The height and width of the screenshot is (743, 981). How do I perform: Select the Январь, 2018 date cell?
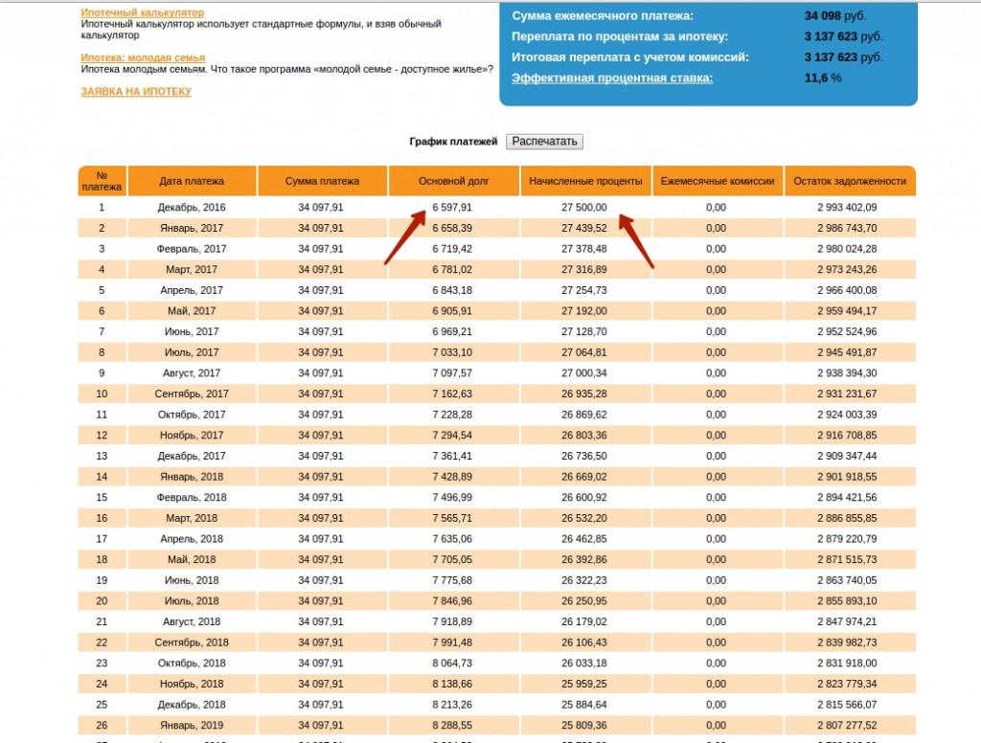tap(192, 477)
